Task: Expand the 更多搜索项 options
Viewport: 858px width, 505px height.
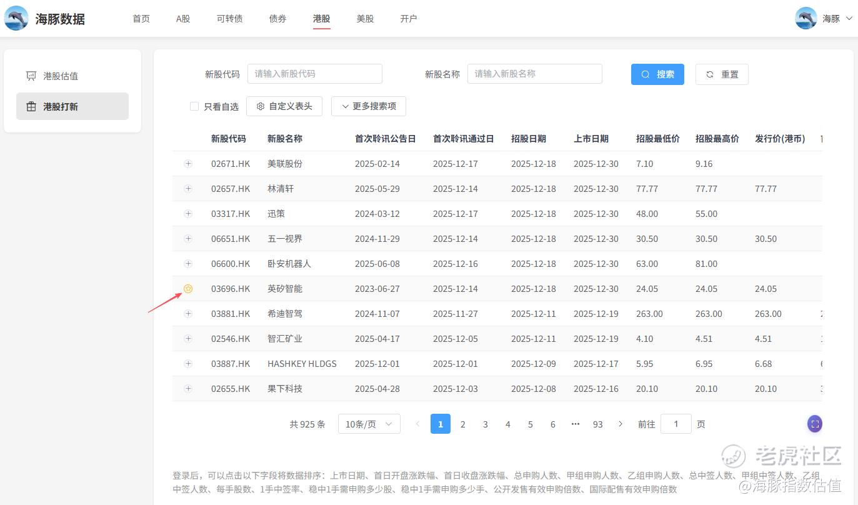Action: click(368, 106)
